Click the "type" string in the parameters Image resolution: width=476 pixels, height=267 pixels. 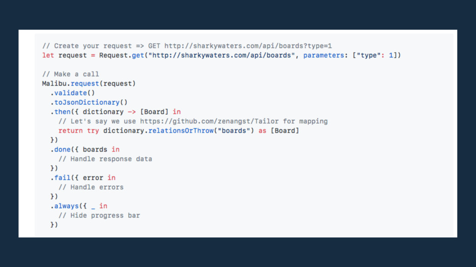pyautogui.click(x=369, y=55)
